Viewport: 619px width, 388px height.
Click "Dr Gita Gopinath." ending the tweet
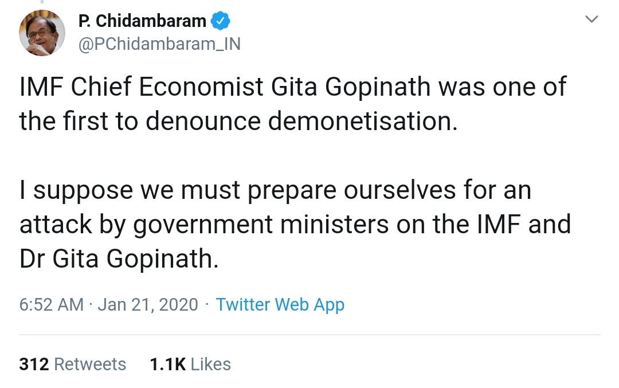(x=119, y=259)
